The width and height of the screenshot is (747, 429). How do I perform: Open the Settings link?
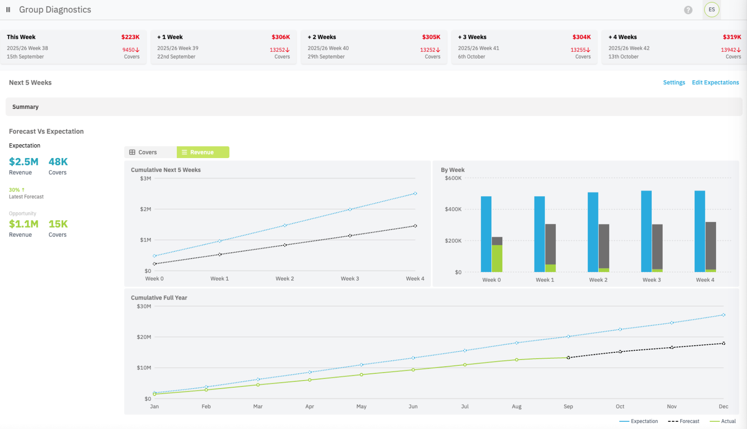[674, 83]
